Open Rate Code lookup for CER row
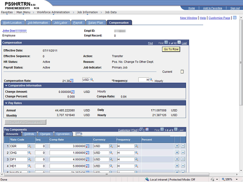 [x=29, y=146]
